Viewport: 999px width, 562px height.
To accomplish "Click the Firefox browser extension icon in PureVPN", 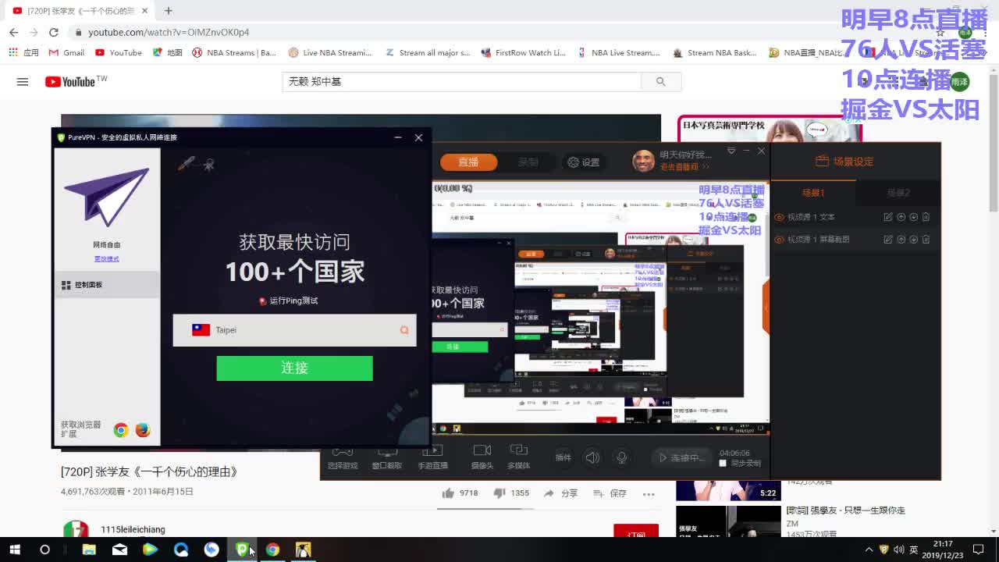I will point(142,430).
